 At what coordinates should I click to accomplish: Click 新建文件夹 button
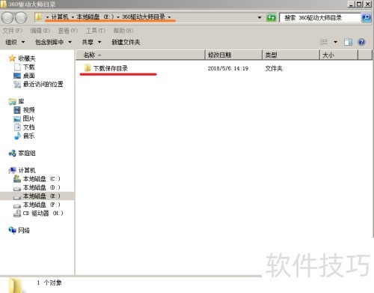pos(126,42)
